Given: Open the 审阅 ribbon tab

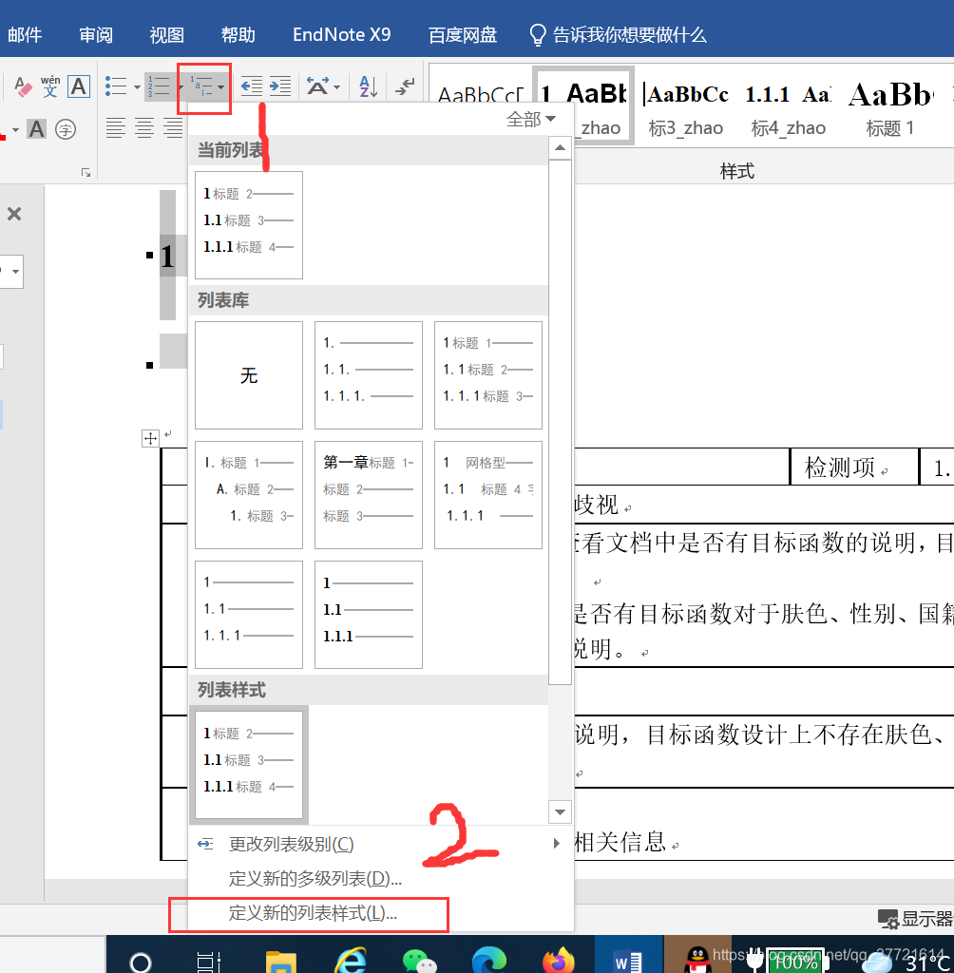Looking at the screenshot, I should 96,35.
